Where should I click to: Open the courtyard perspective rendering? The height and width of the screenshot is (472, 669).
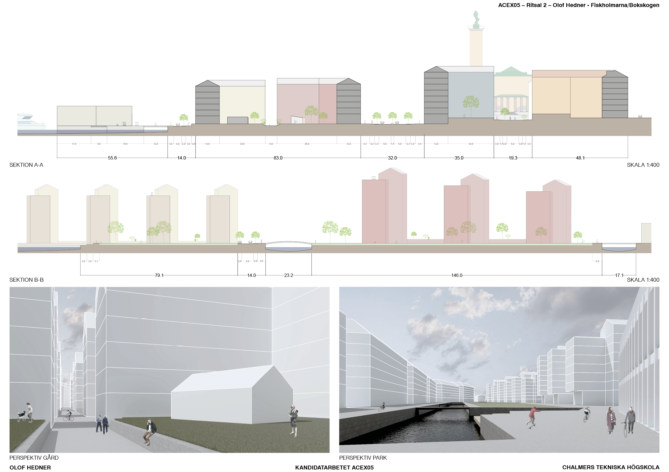[169, 370]
